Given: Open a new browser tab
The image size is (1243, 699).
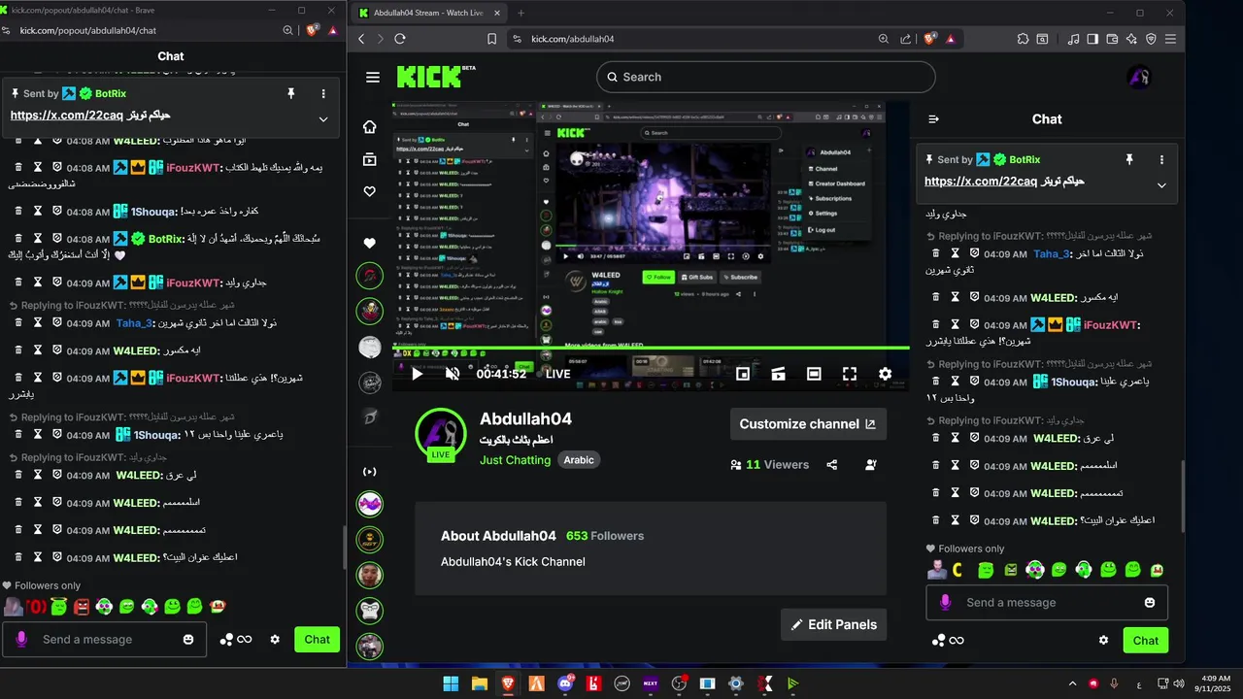Looking at the screenshot, I should [521, 13].
